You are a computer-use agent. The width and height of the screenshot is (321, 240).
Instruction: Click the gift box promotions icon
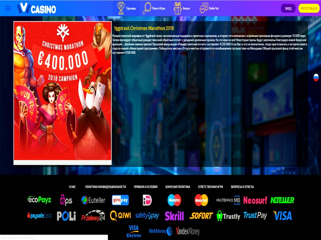tap(177, 8)
